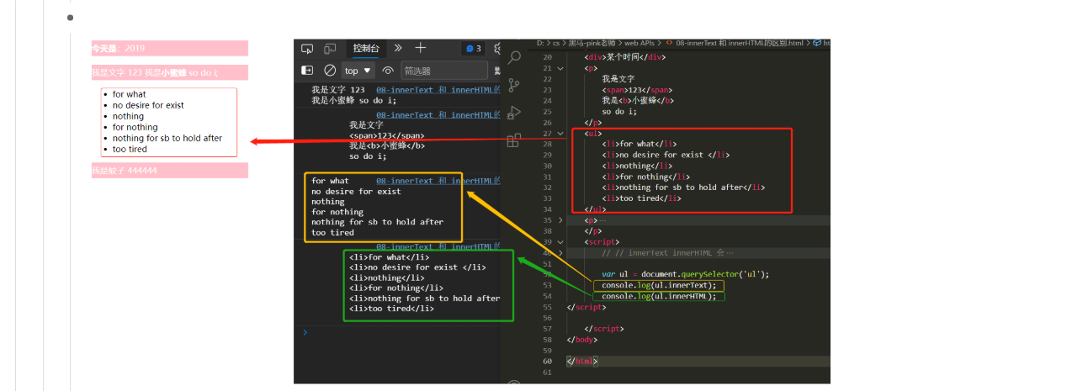The width and height of the screenshot is (1088, 391).
Task: Open source link beside 'for what' console output
Action: pos(438,181)
